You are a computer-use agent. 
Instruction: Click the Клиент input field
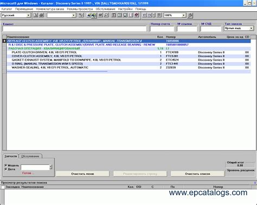click(x=74, y=29)
